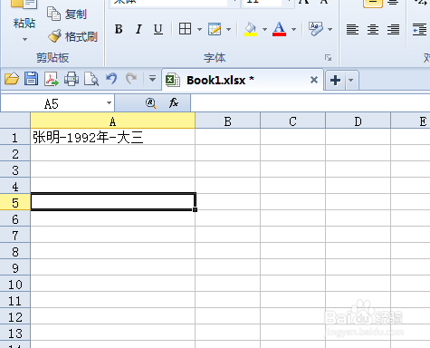
Task: Open the new document dropdown arrow
Action: (351, 81)
